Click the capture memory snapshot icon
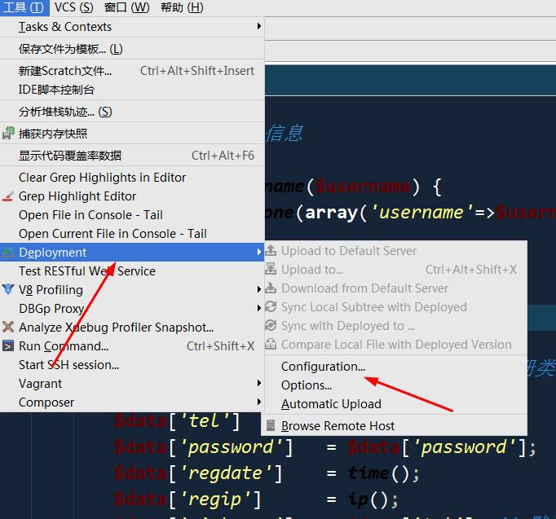The height and width of the screenshot is (519, 556). coord(8,133)
